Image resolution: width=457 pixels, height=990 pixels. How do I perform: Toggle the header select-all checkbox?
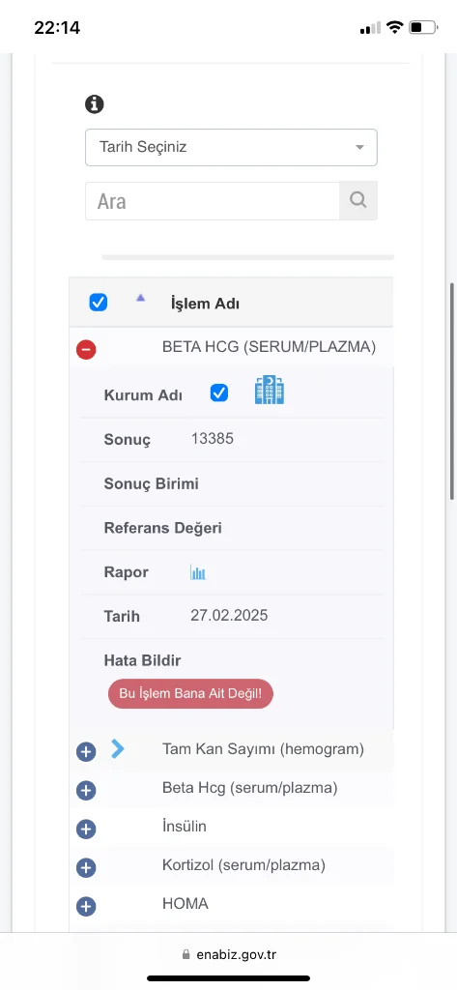pos(98,303)
